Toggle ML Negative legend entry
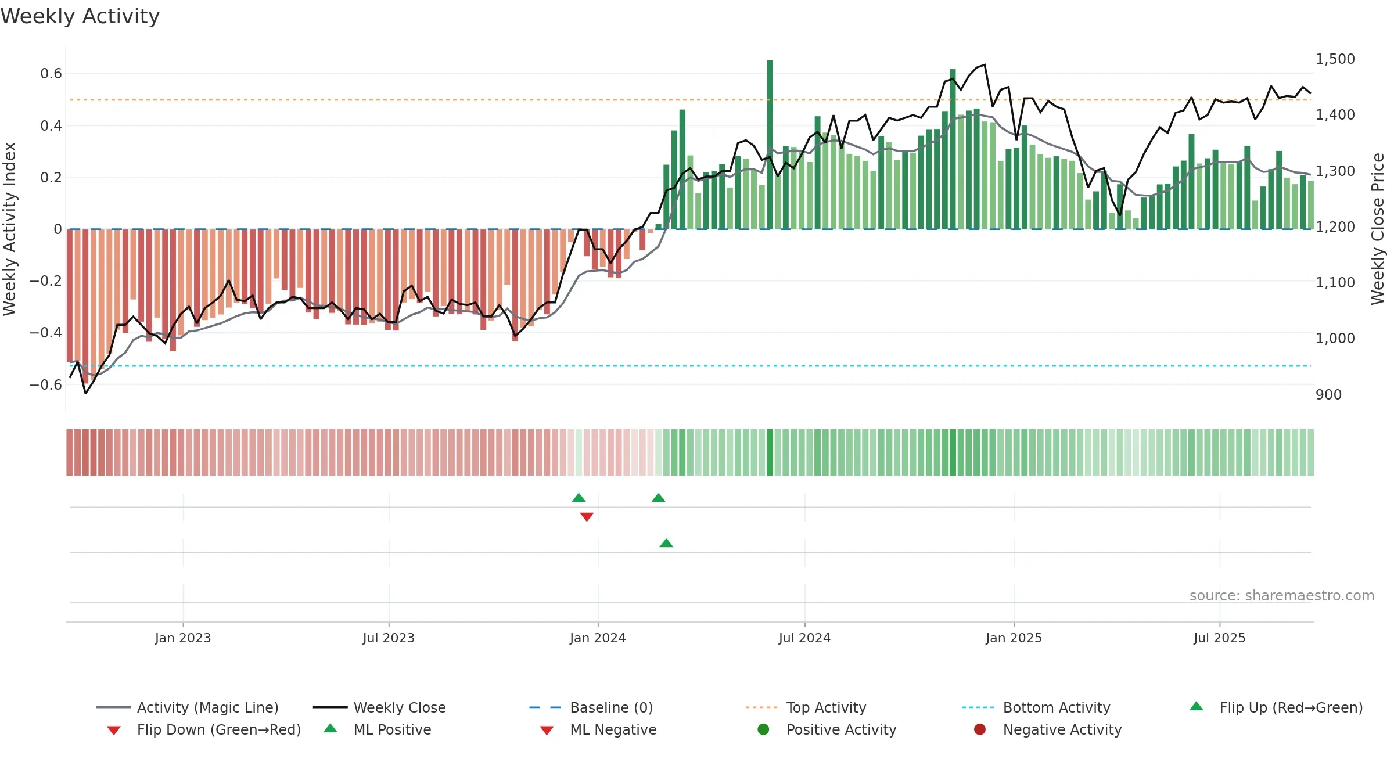This screenshot has width=1394, height=784. 598,729
